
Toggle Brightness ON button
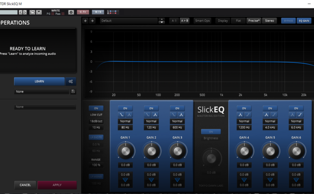[x=211, y=132]
